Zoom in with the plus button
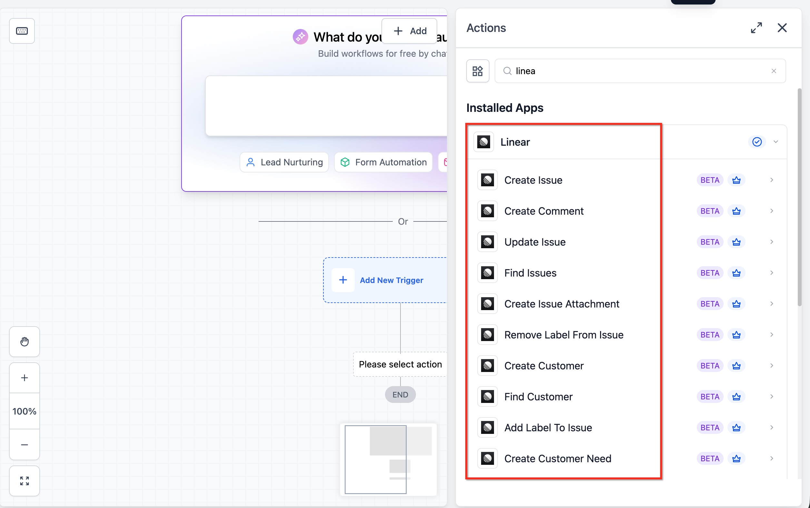The width and height of the screenshot is (810, 508). 25,378
